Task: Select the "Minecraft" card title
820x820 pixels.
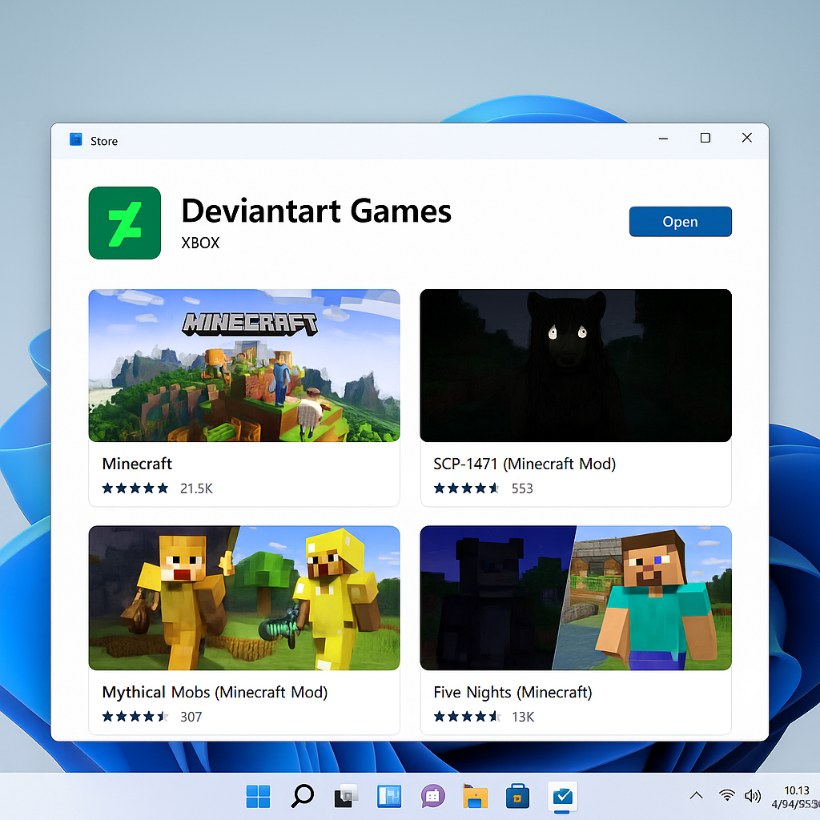Action: [x=137, y=464]
